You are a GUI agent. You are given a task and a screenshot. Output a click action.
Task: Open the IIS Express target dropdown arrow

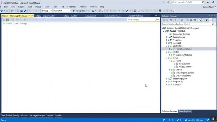[86, 11]
